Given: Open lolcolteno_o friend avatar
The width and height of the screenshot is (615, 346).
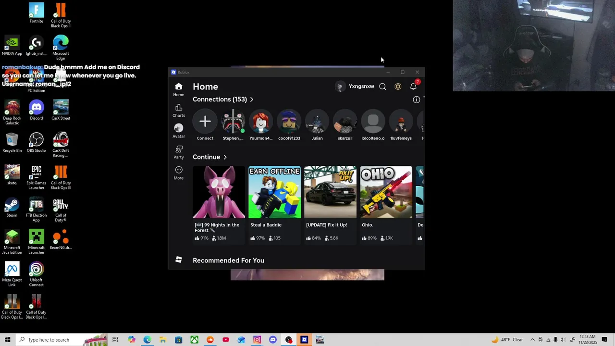Looking at the screenshot, I should 373,121.
